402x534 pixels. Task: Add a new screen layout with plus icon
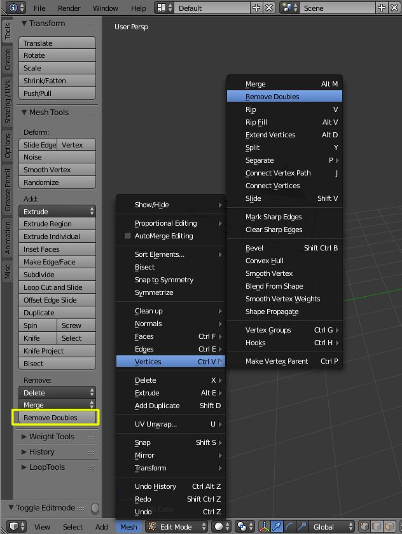256,8
